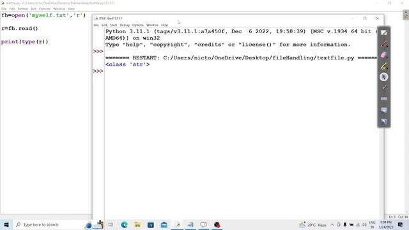Open File menu in IDLE Shell window

[x=96, y=25]
